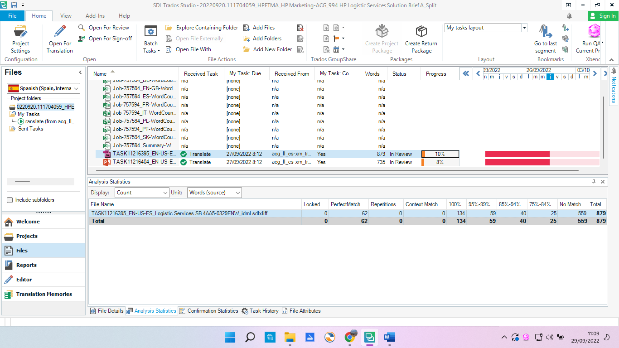This screenshot has width=619, height=348.
Task: Select file TASK11216404 PowerPoint row
Action: [277, 162]
